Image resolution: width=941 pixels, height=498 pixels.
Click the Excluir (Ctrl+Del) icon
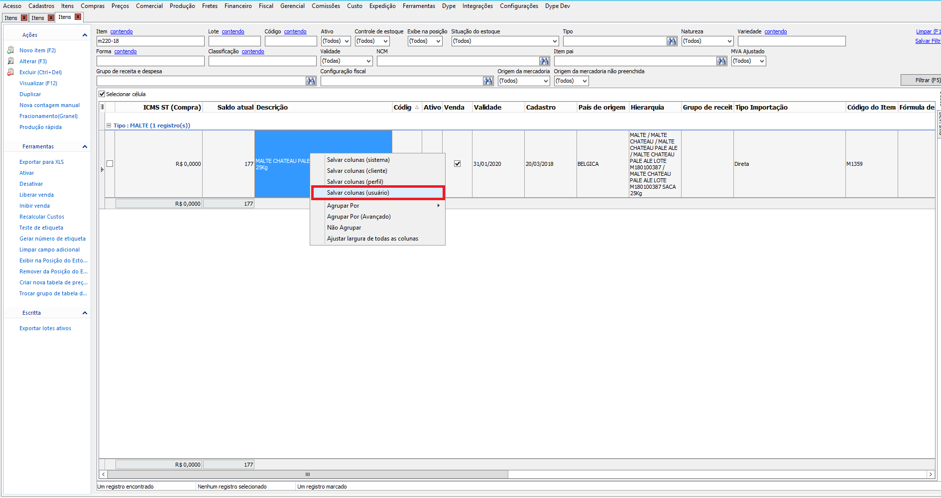click(x=10, y=72)
